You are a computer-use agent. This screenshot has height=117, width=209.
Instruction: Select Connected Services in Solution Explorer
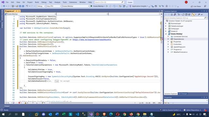coord(180,36)
